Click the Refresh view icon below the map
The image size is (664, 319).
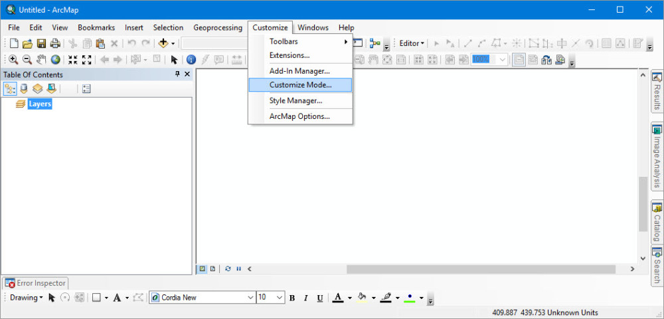click(x=228, y=268)
